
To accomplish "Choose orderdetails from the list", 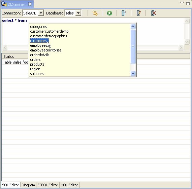I will click(40, 55).
